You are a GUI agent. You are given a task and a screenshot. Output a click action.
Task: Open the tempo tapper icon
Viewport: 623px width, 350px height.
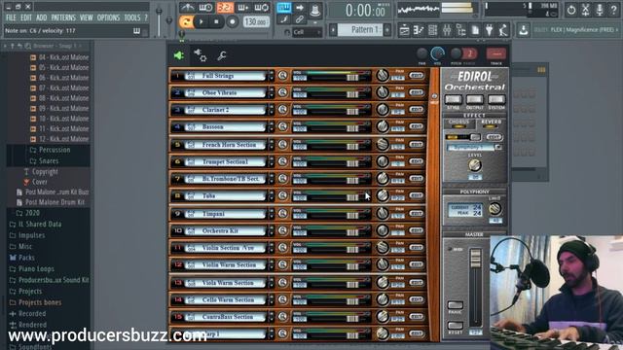[503, 30]
